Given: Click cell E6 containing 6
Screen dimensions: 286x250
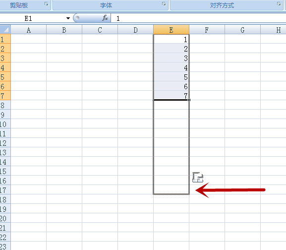Looking at the screenshot, I should [x=172, y=86].
